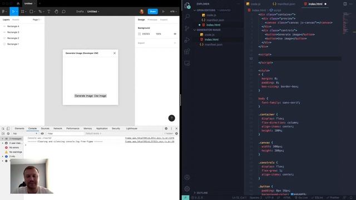Open the manifest.json editor tab in VS Code

(x=284, y=4)
